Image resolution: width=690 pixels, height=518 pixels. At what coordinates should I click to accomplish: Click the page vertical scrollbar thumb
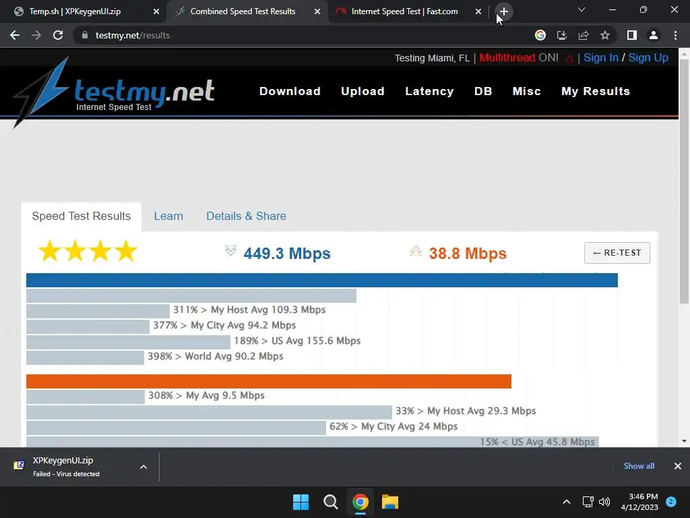[684, 181]
